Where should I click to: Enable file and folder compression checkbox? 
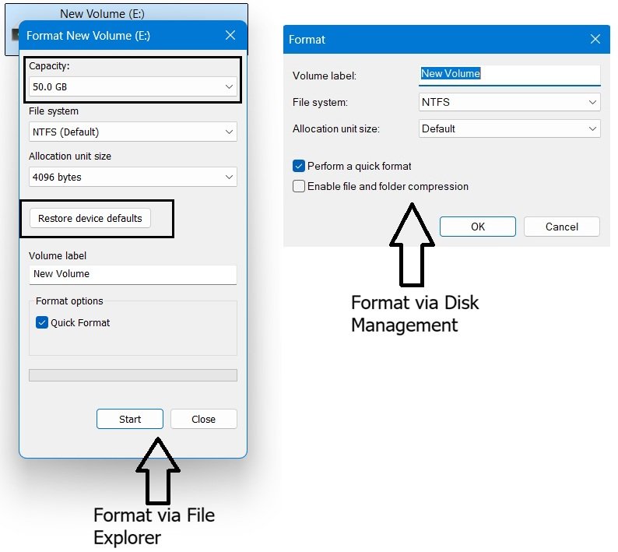point(299,186)
